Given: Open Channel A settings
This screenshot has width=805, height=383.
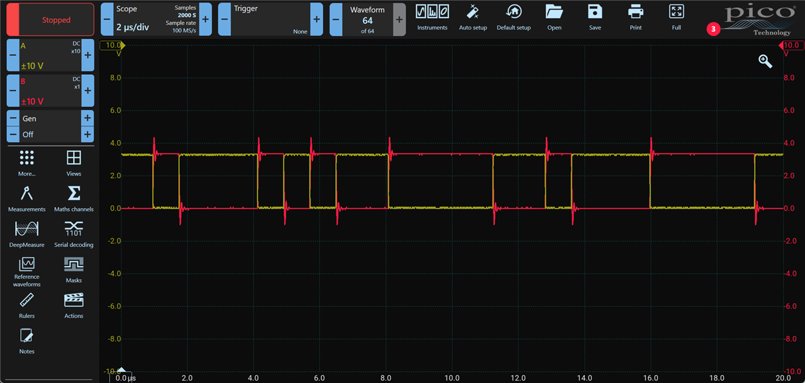Looking at the screenshot, I should 50,55.
